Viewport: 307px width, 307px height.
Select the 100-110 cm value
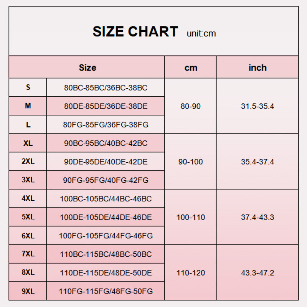(x=191, y=218)
